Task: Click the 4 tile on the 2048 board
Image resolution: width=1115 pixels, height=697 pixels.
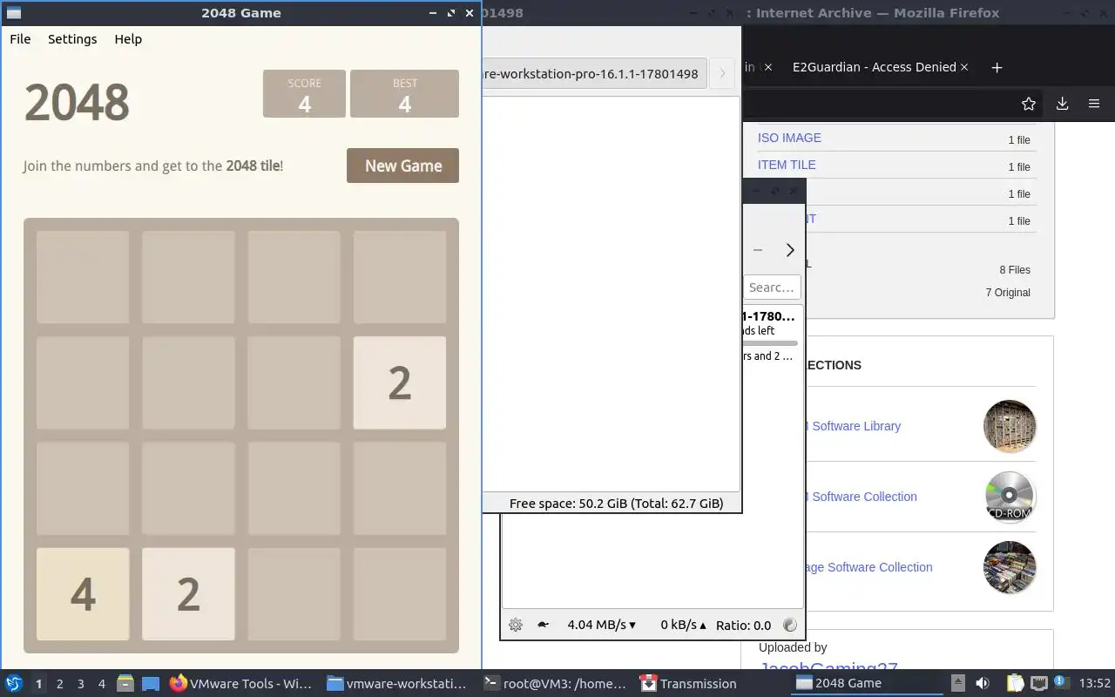Action: [83, 594]
